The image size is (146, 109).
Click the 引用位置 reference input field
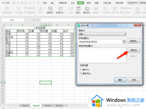[x=100, y=42]
